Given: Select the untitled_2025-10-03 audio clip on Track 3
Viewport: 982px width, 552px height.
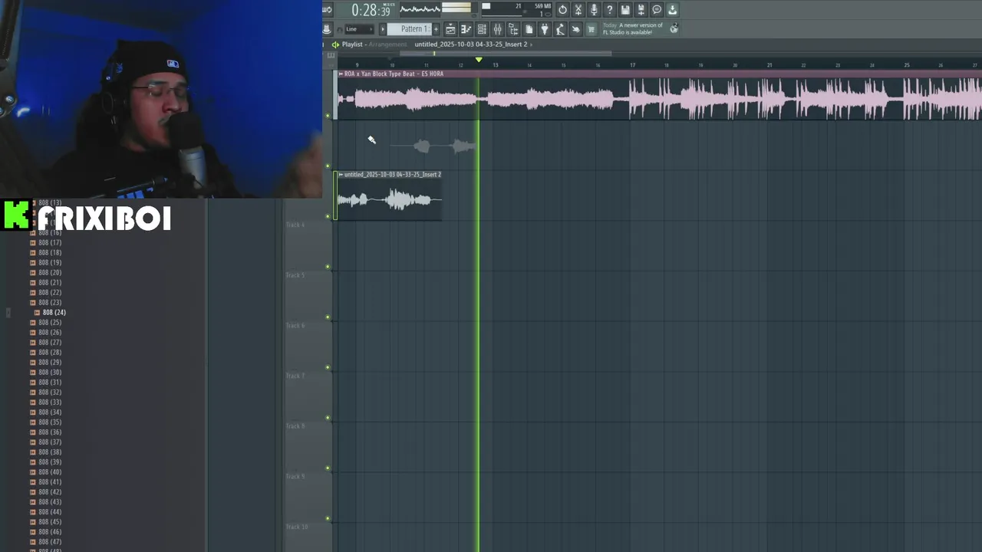Looking at the screenshot, I should [389, 195].
